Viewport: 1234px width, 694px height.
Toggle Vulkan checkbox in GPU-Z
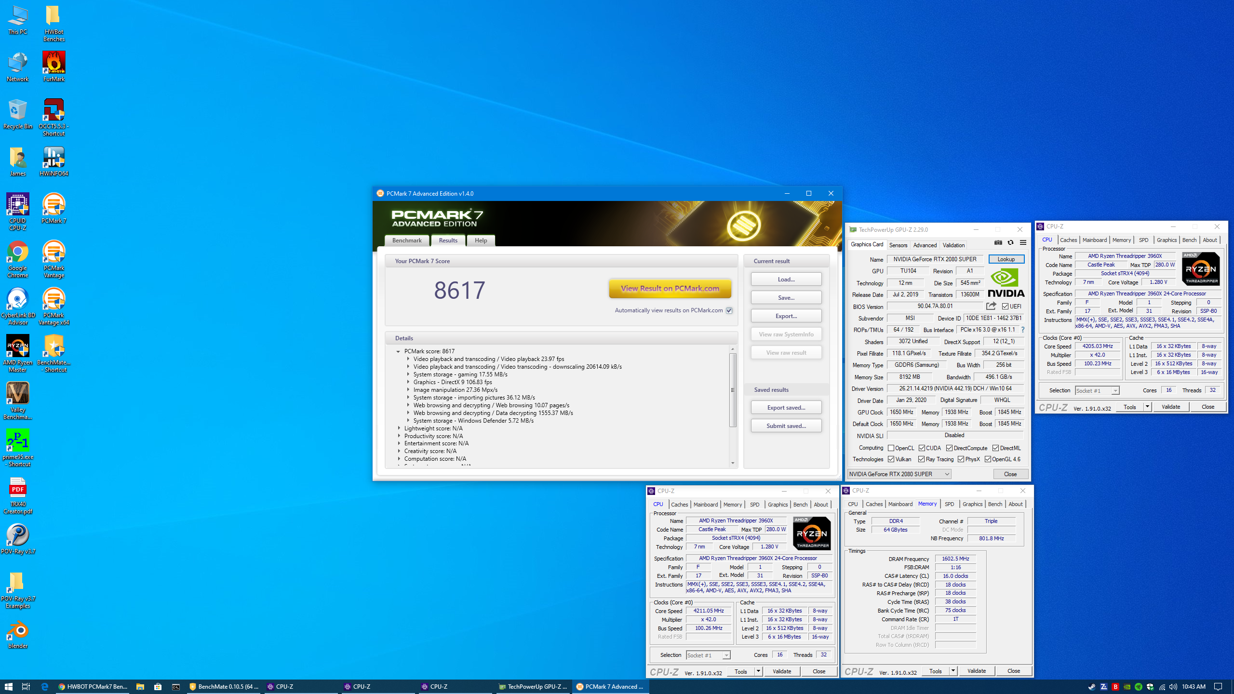pos(891,459)
